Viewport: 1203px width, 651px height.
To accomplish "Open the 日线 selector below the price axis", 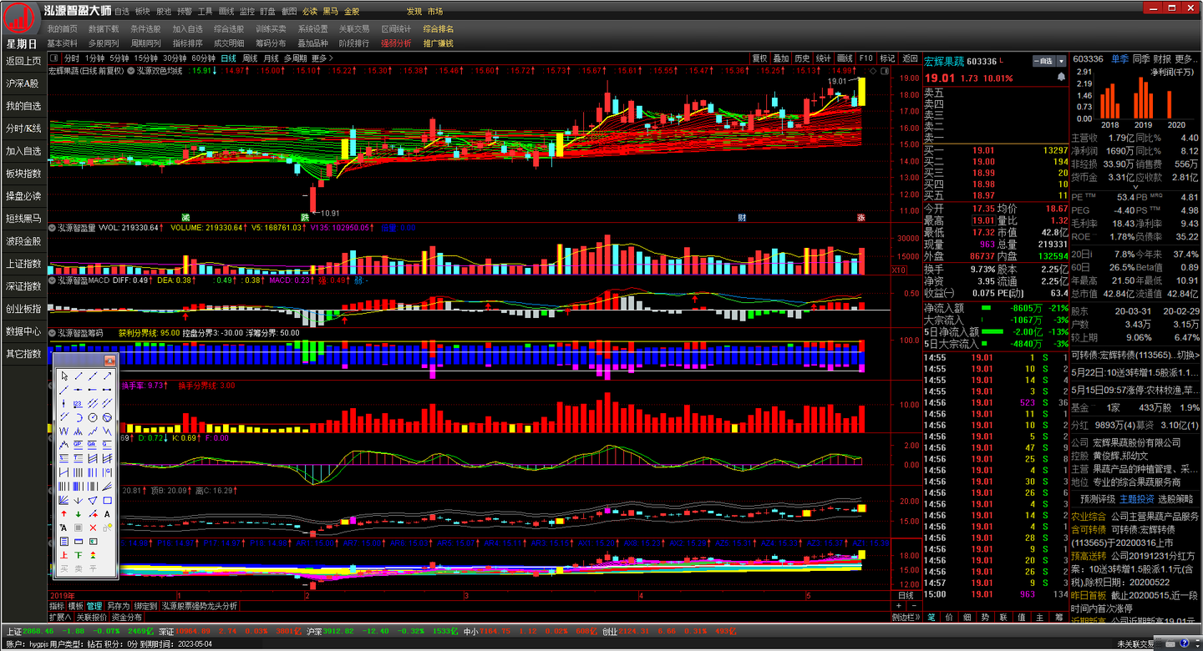I will (x=905, y=595).
